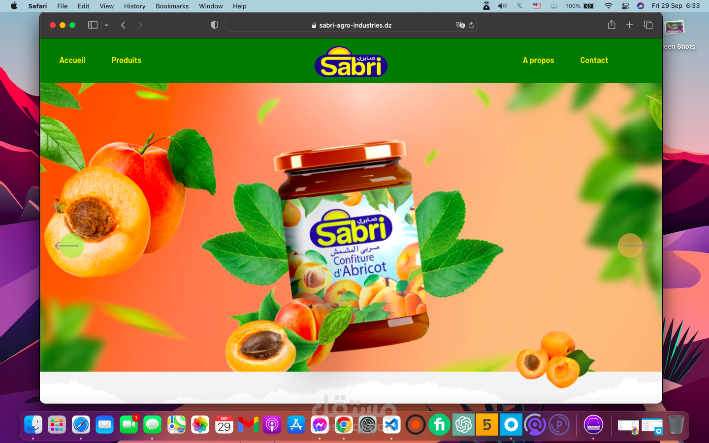Image resolution: width=709 pixels, height=443 pixels.
Task: Open the Bookmarks menu
Action: tap(172, 6)
